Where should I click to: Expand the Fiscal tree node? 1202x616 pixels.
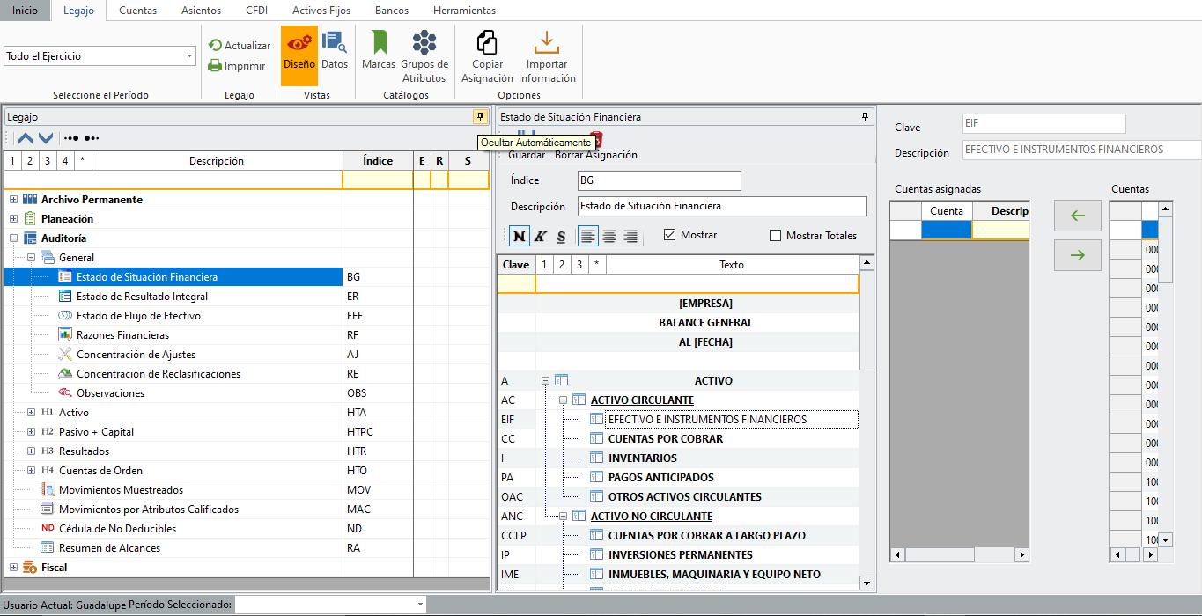13,568
